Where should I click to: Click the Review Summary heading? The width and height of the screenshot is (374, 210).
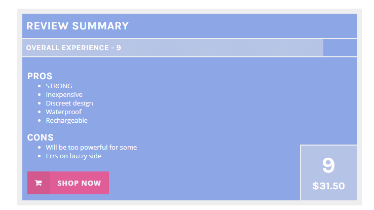[x=78, y=26]
